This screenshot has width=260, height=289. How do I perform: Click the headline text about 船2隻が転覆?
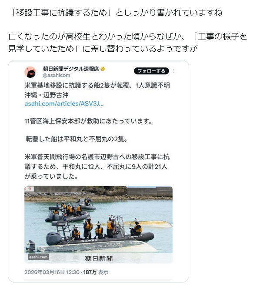(97, 90)
